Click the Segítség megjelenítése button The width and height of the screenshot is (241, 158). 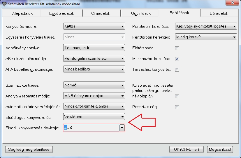(29, 149)
